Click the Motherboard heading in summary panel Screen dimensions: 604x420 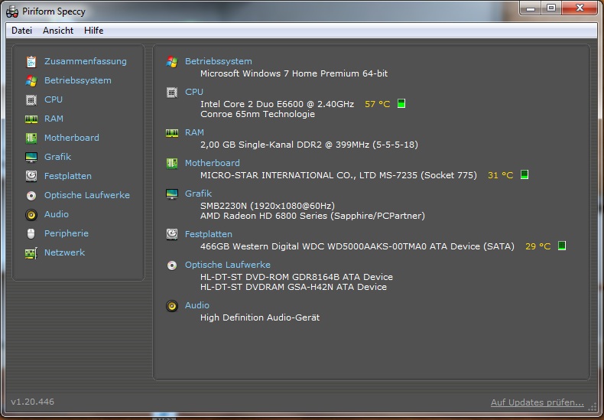click(x=213, y=163)
